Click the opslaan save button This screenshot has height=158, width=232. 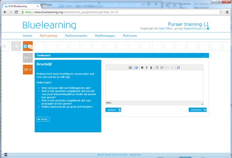pyautogui.click(x=113, y=110)
